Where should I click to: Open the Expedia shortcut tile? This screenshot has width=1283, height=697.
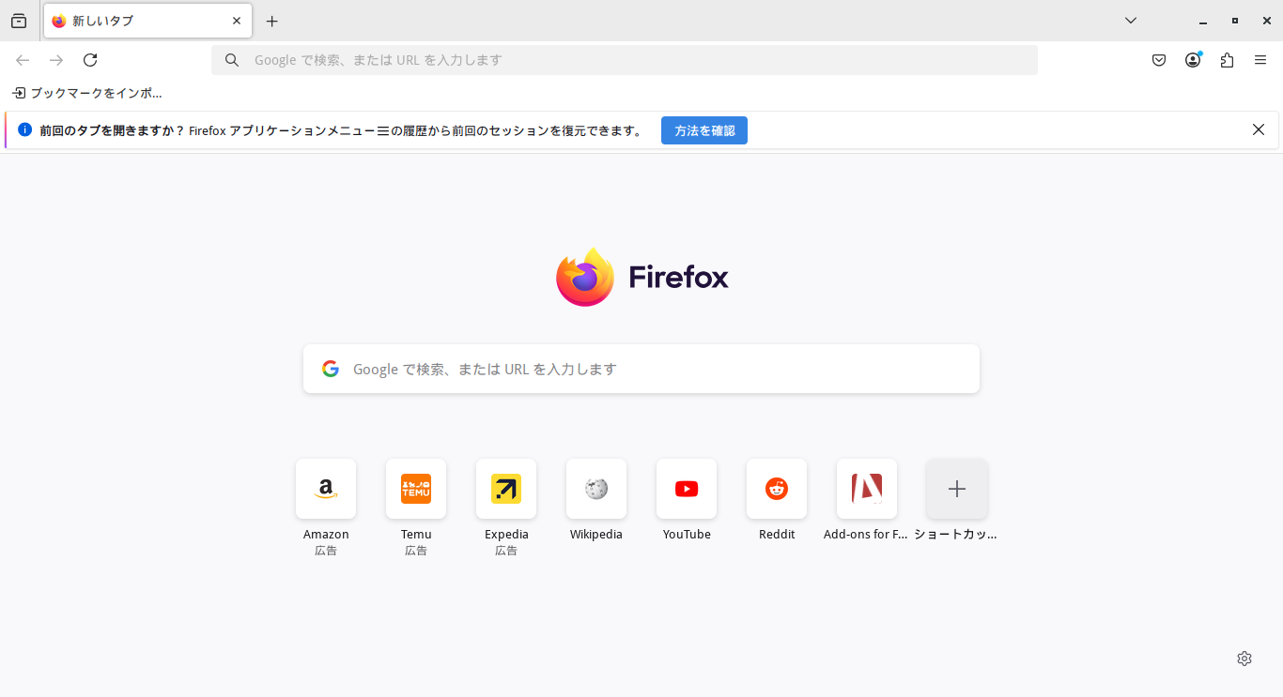pyautogui.click(x=506, y=489)
